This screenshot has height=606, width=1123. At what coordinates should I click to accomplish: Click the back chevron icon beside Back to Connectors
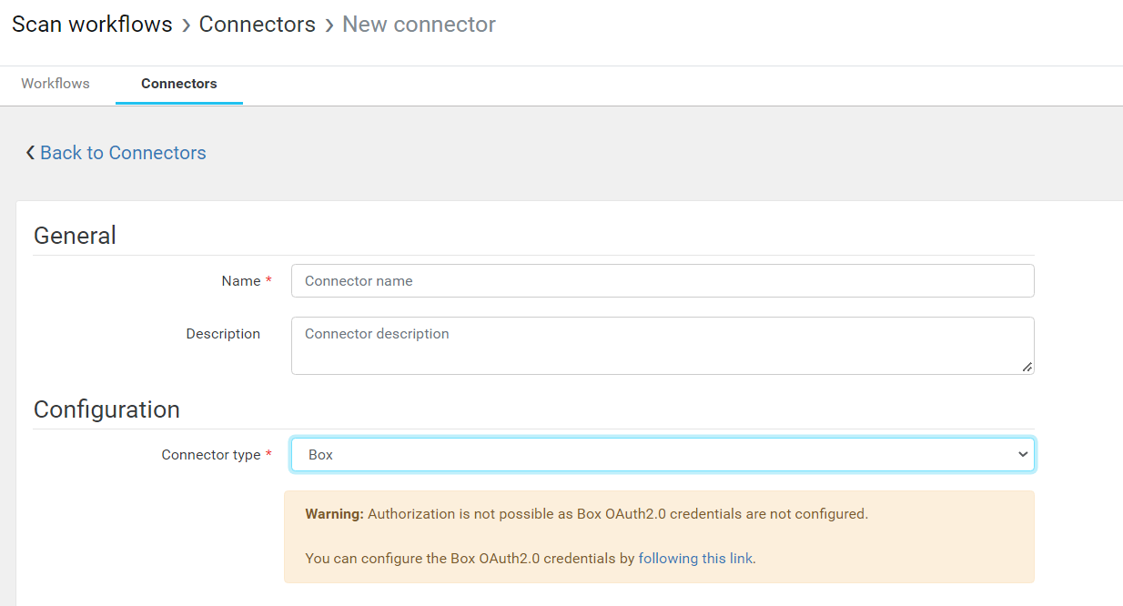(30, 153)
